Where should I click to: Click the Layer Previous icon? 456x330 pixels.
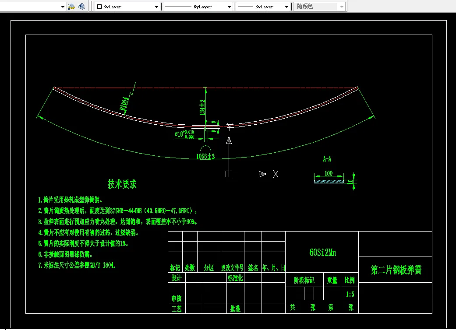(81, 7)
